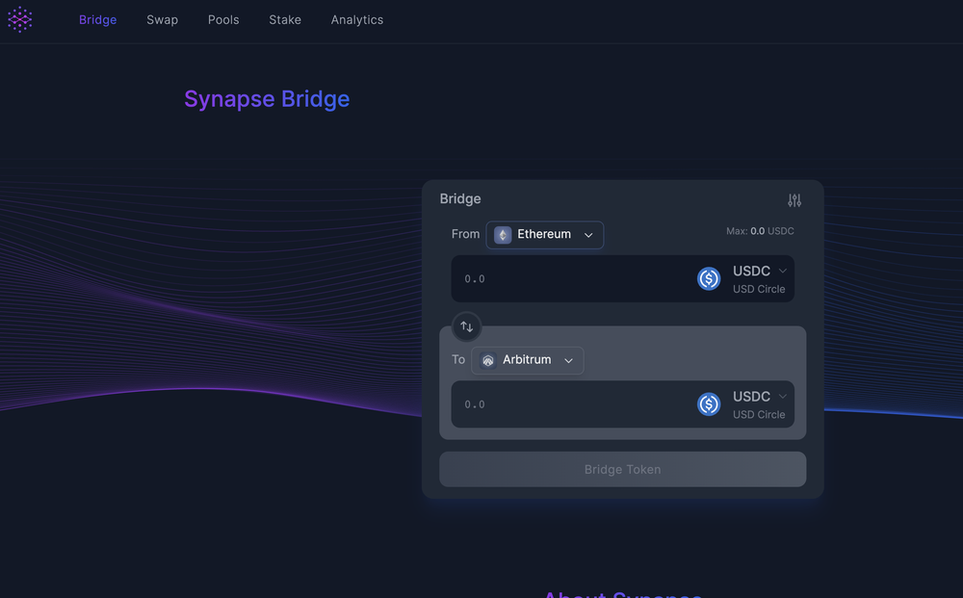Click the From label text
This screenshot has height=598, width=963.
(465, 234)
